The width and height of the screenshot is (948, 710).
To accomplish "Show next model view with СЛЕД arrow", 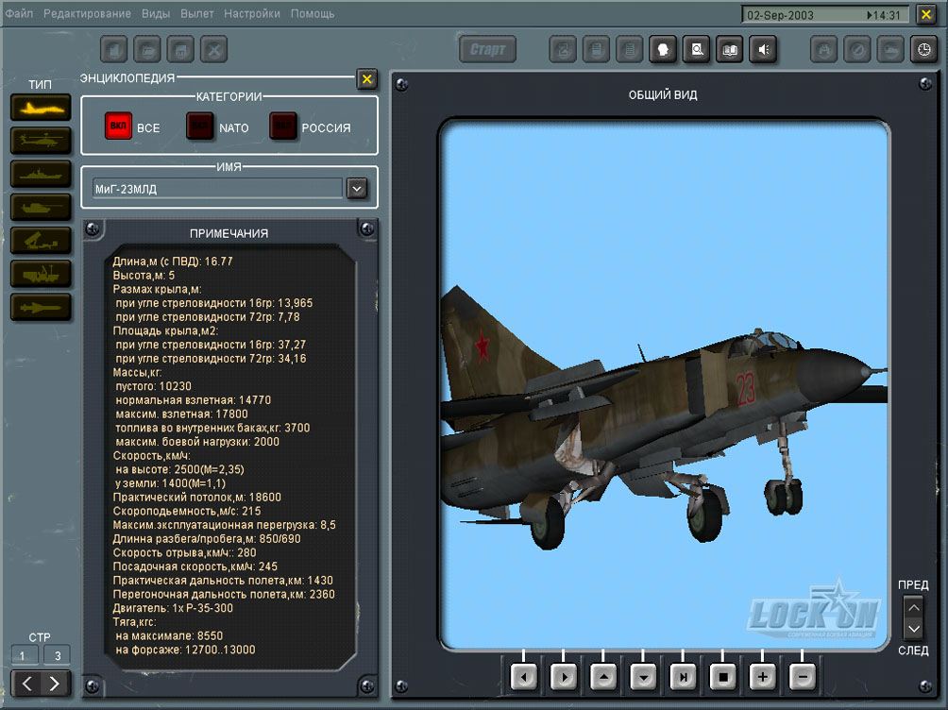I will tap(913, 628).
